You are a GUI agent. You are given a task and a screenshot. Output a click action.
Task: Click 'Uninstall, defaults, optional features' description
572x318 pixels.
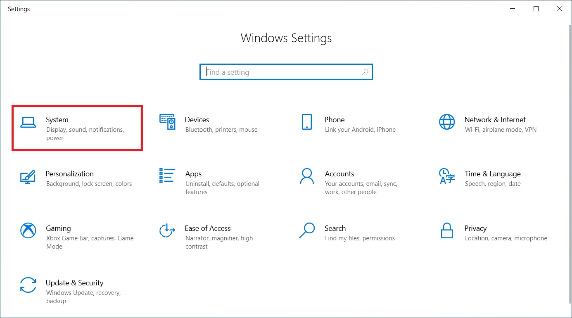(223, 188)
